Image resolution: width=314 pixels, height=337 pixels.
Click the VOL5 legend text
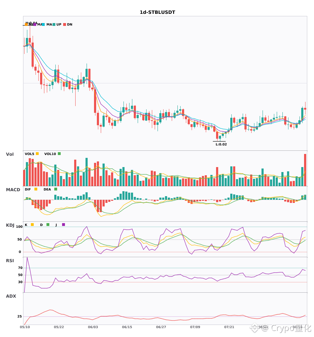click(29, 154)
